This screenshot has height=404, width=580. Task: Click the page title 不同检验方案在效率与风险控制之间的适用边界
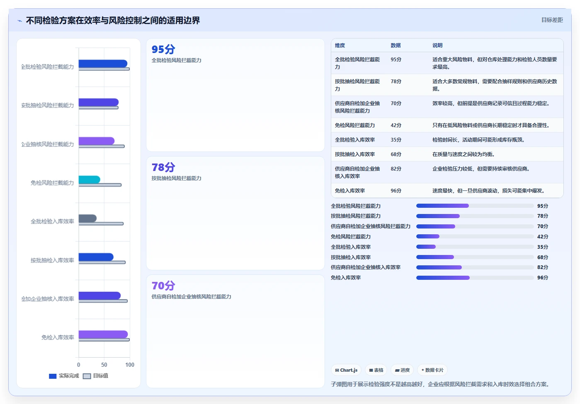113,21
